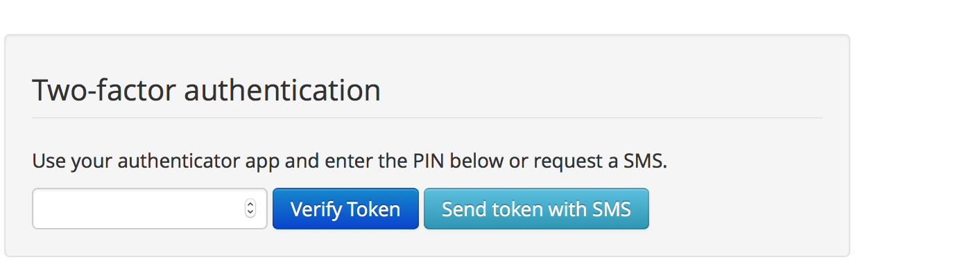Click the word "authentication" in the heading
Image resolution: width=971 pixels, height=280 pixels.
(282, 91)
